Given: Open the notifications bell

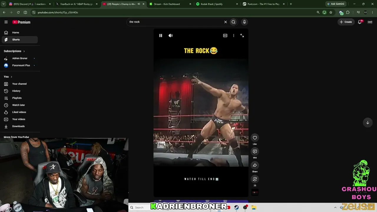Looking at the screenshot, I should pyautogui.click(x=360, y=22).
